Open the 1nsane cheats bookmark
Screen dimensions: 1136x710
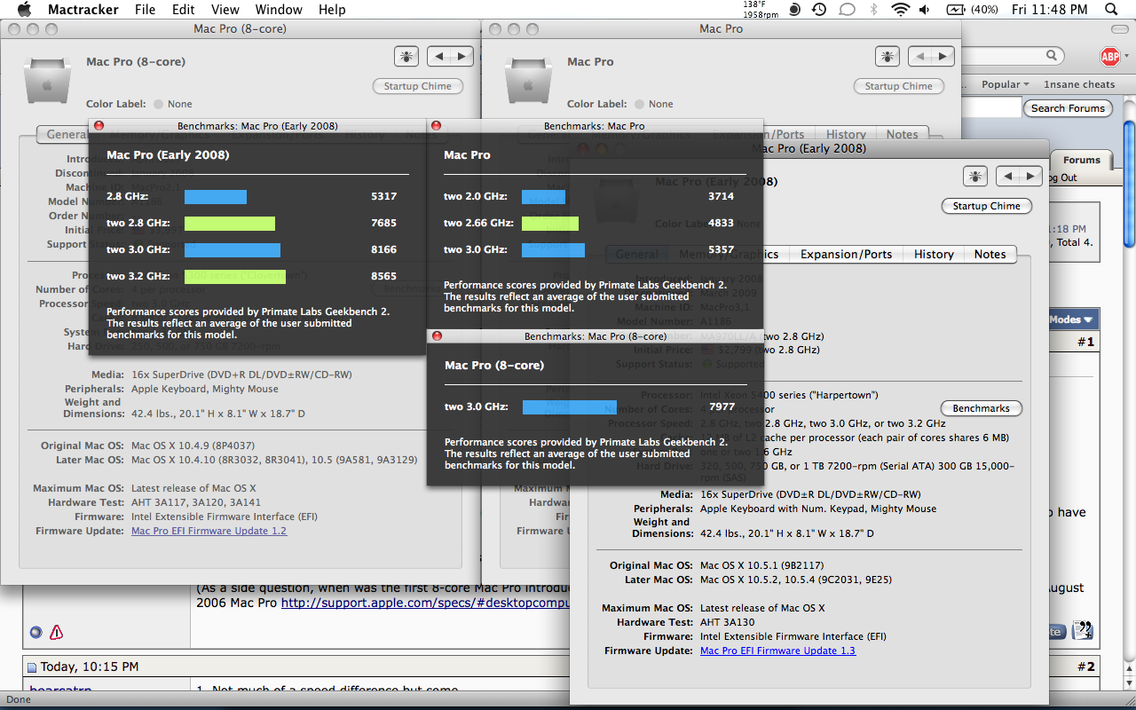(x=1079, y=84)
